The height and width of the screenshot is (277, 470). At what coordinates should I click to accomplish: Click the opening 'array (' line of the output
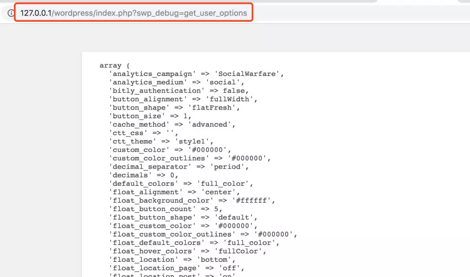click(114, 65)
